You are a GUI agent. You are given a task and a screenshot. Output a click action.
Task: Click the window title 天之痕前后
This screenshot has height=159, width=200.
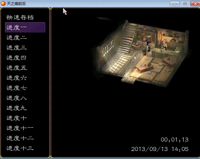pyautogui.click(x=16, y=3)
